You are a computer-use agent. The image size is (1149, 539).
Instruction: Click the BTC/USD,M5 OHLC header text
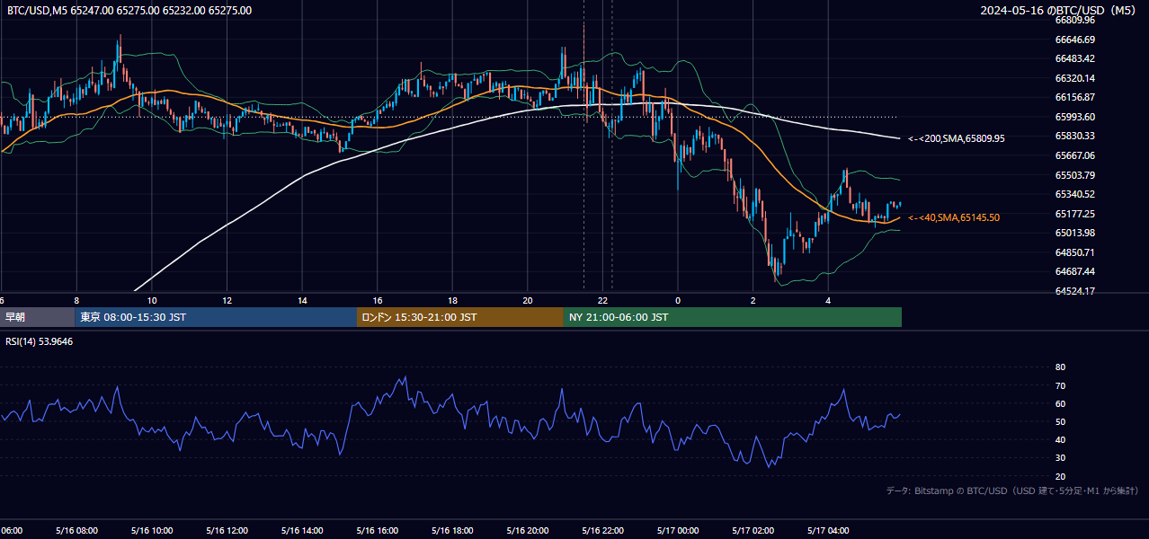tap(129, 11)
